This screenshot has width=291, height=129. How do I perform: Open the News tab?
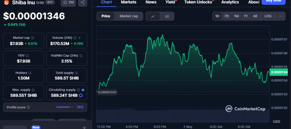click(x=151, y=2)
